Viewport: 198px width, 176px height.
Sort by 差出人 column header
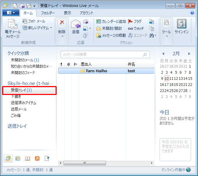click(x=102, y=64)
